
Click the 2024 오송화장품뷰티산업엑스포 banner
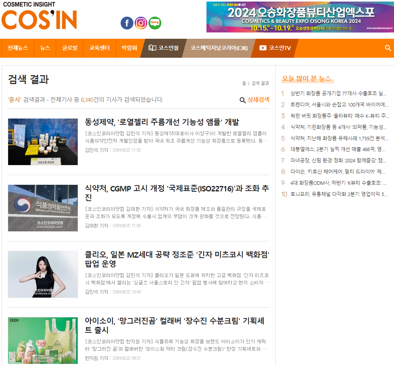(x=300, y=17)
